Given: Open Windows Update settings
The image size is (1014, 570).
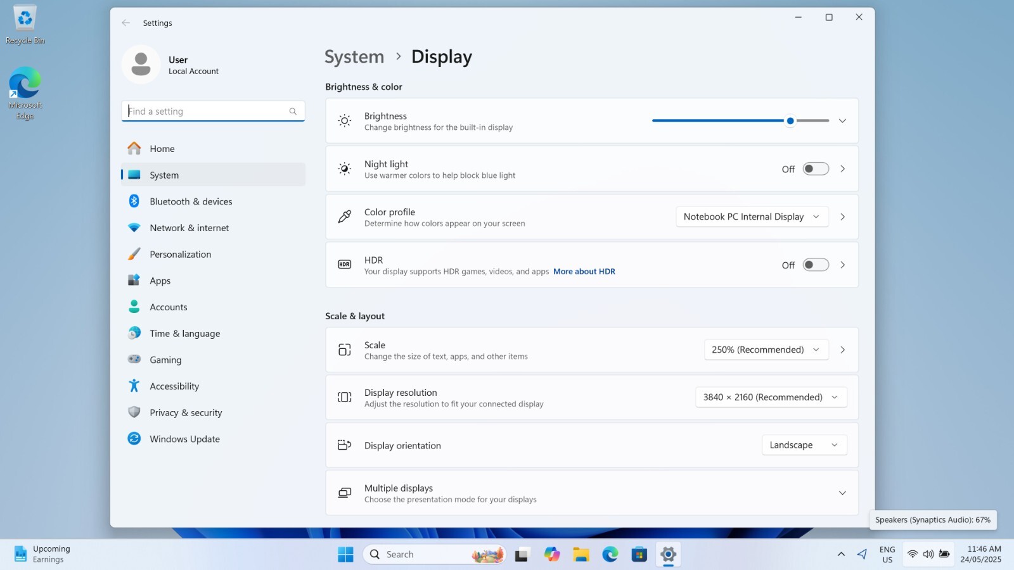Looking at the screenshot, I should (213, 439).
